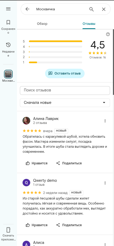Open the Алина Лаврик reviewer name link

[x=46, y=119]
